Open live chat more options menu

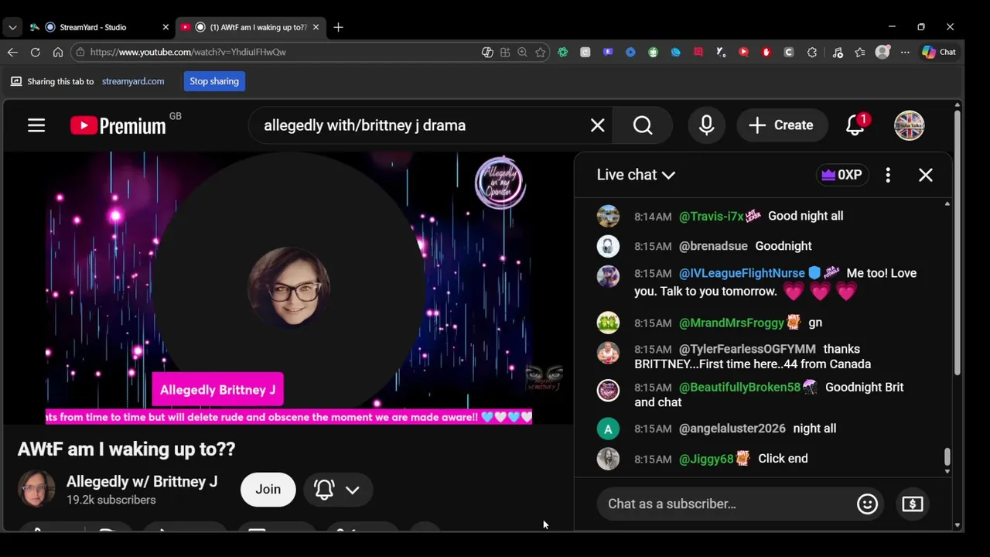(888, 175)
